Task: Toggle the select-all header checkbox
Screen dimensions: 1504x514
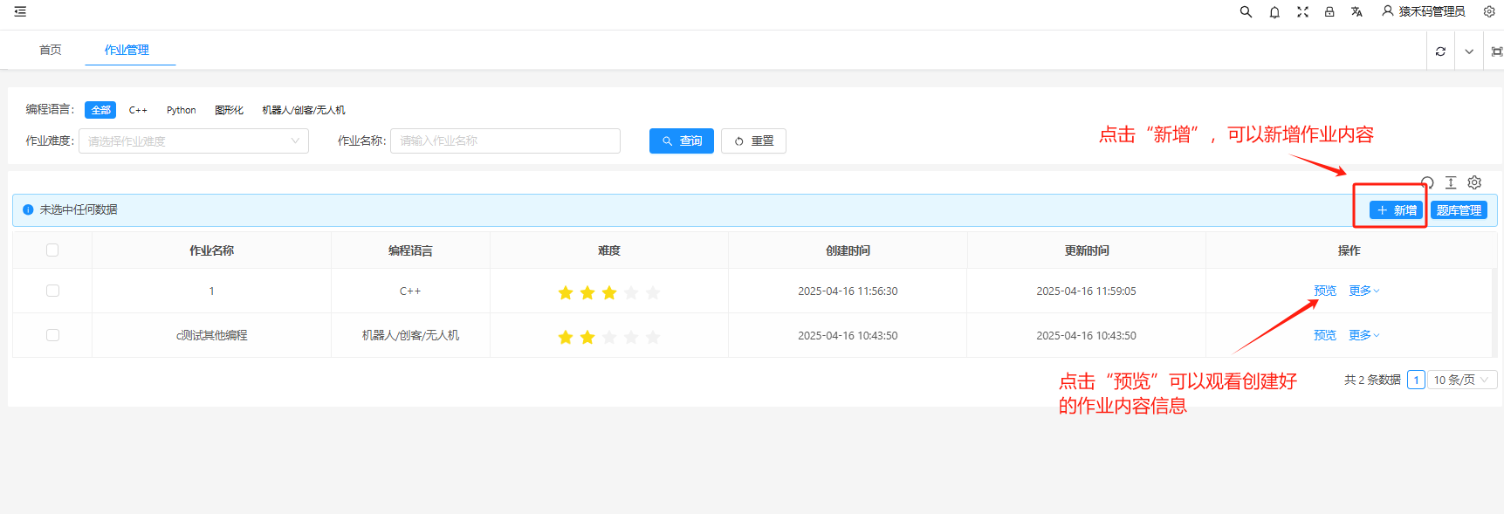Action: pyautogui.click(x=52, y=250)
